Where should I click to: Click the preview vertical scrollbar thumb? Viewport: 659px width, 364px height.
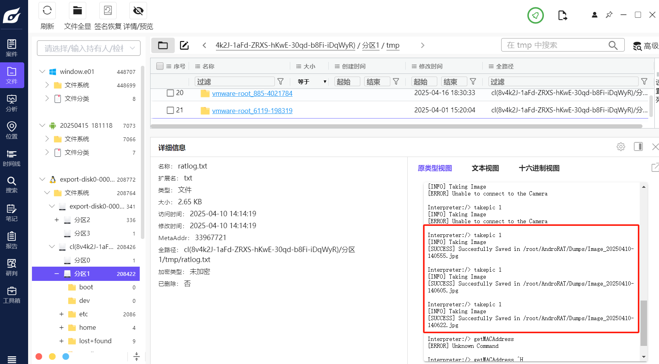(644, 323)
